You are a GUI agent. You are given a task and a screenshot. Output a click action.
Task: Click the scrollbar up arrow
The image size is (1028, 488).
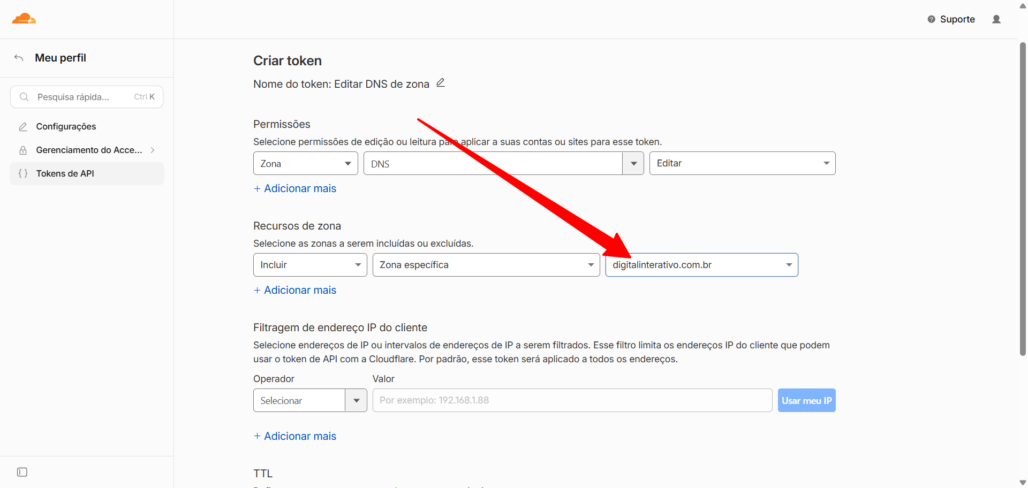[x=1023, y=5]
